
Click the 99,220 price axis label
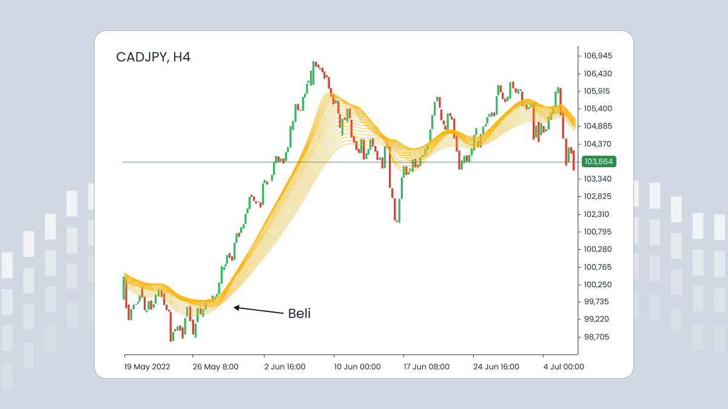pyautogui.click(x=598, y=319)
